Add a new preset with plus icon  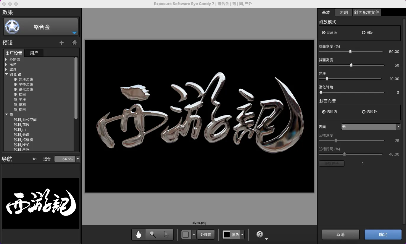pyautogui.click(x=62, y=43)
